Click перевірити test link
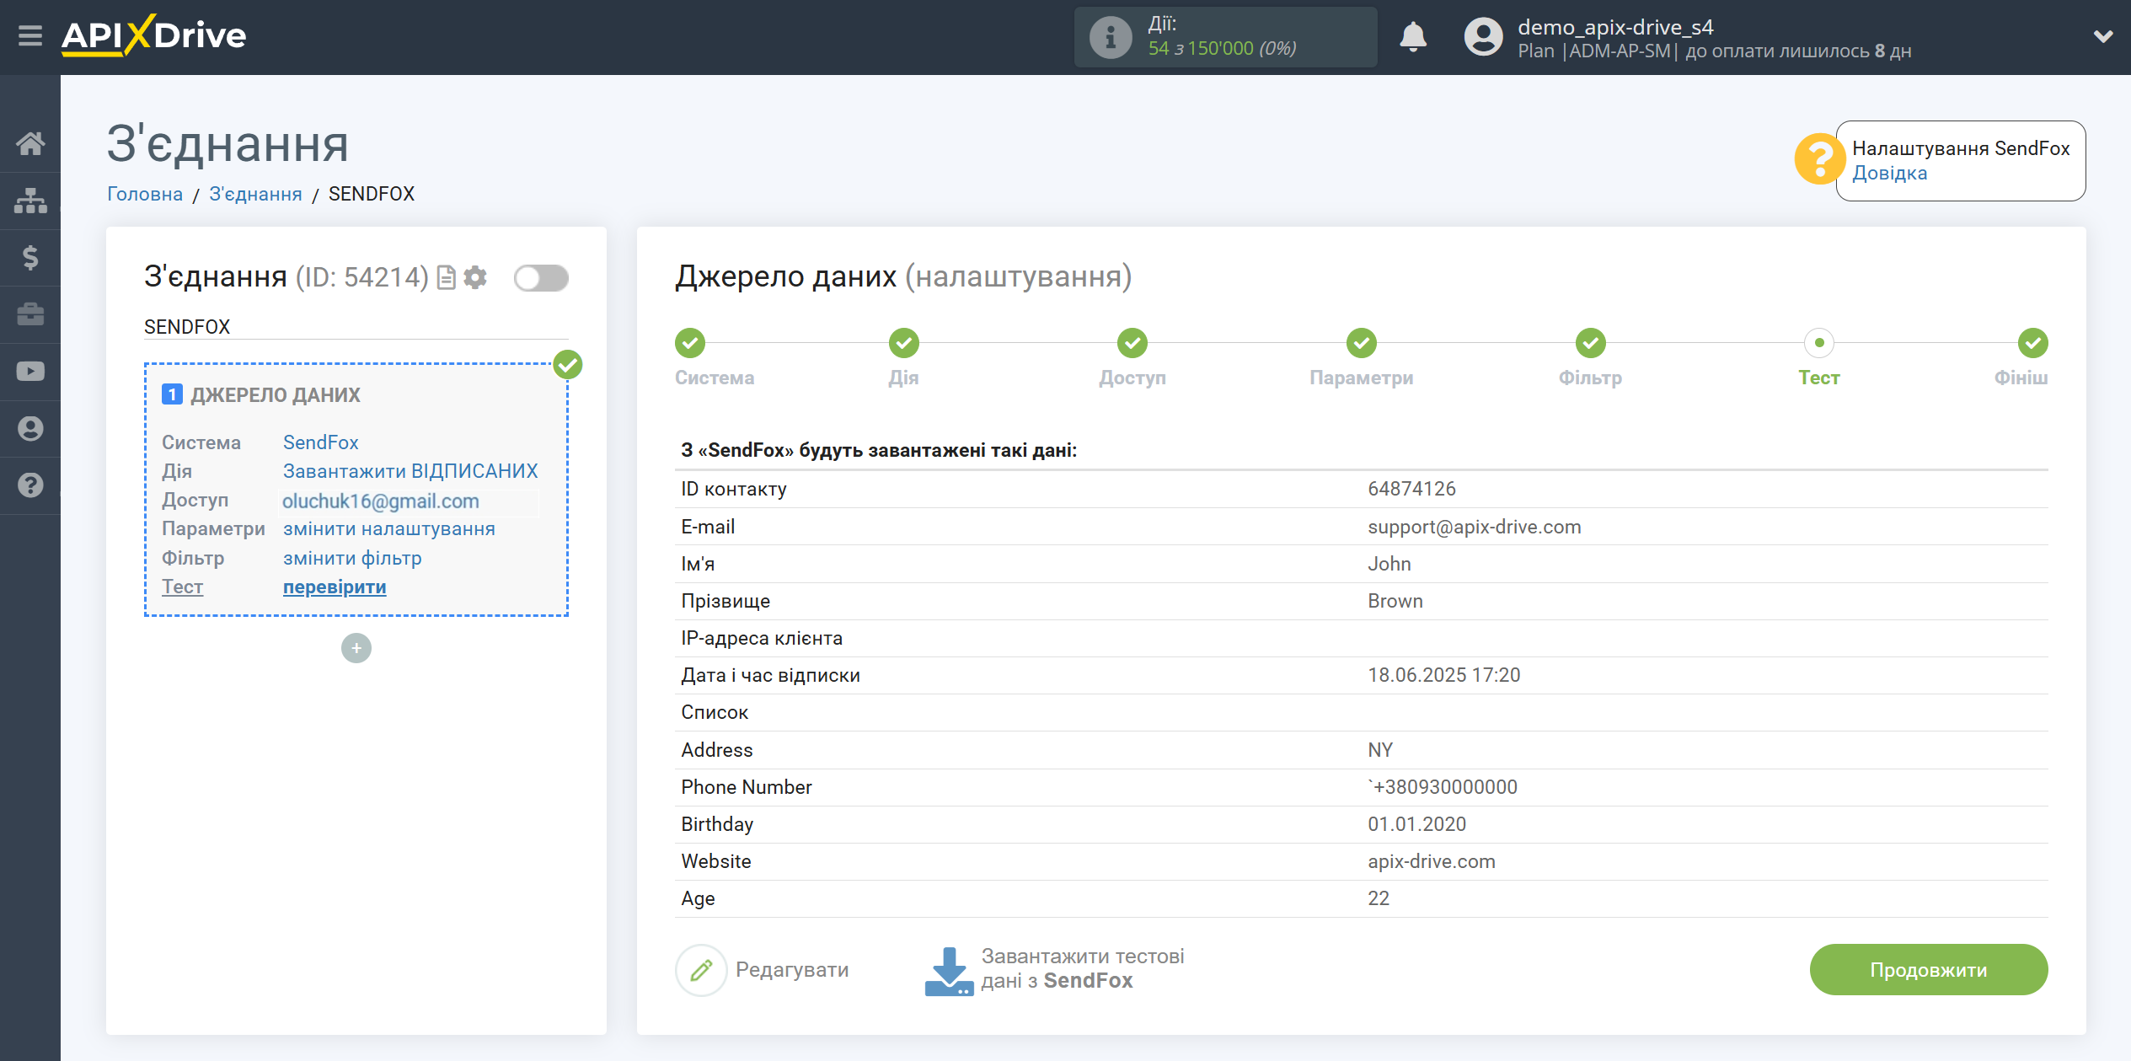The height and width of the screenshot is (1061, 2131). coord(335,587)
